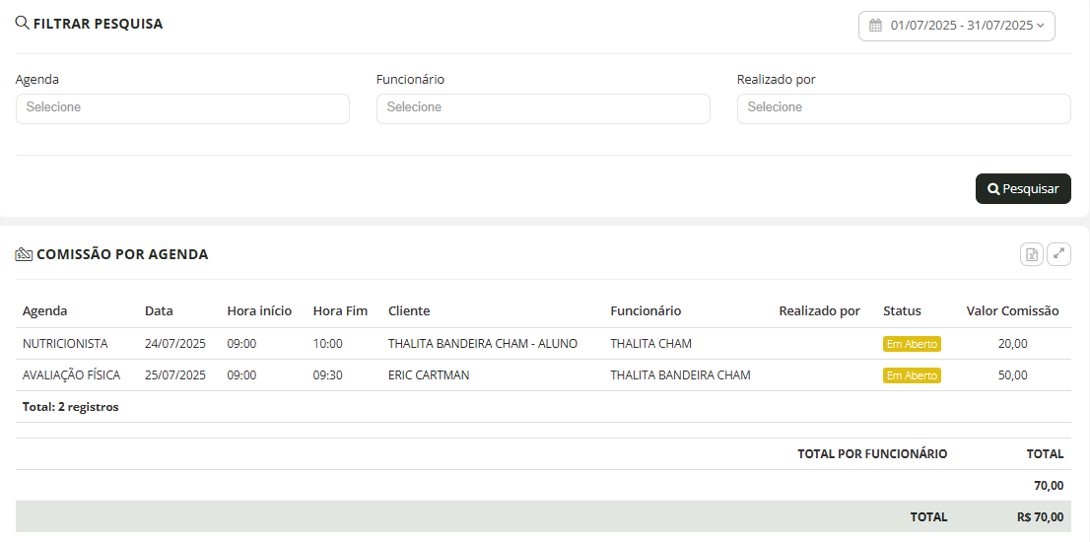
Task: Click the date 24/07/2025
Action: tap(175, 343)
